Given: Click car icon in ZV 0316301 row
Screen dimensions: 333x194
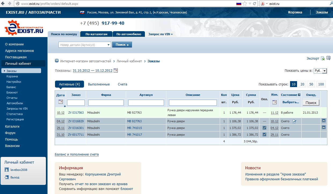Looking at the screenshot, I should [x=324, y=127].
